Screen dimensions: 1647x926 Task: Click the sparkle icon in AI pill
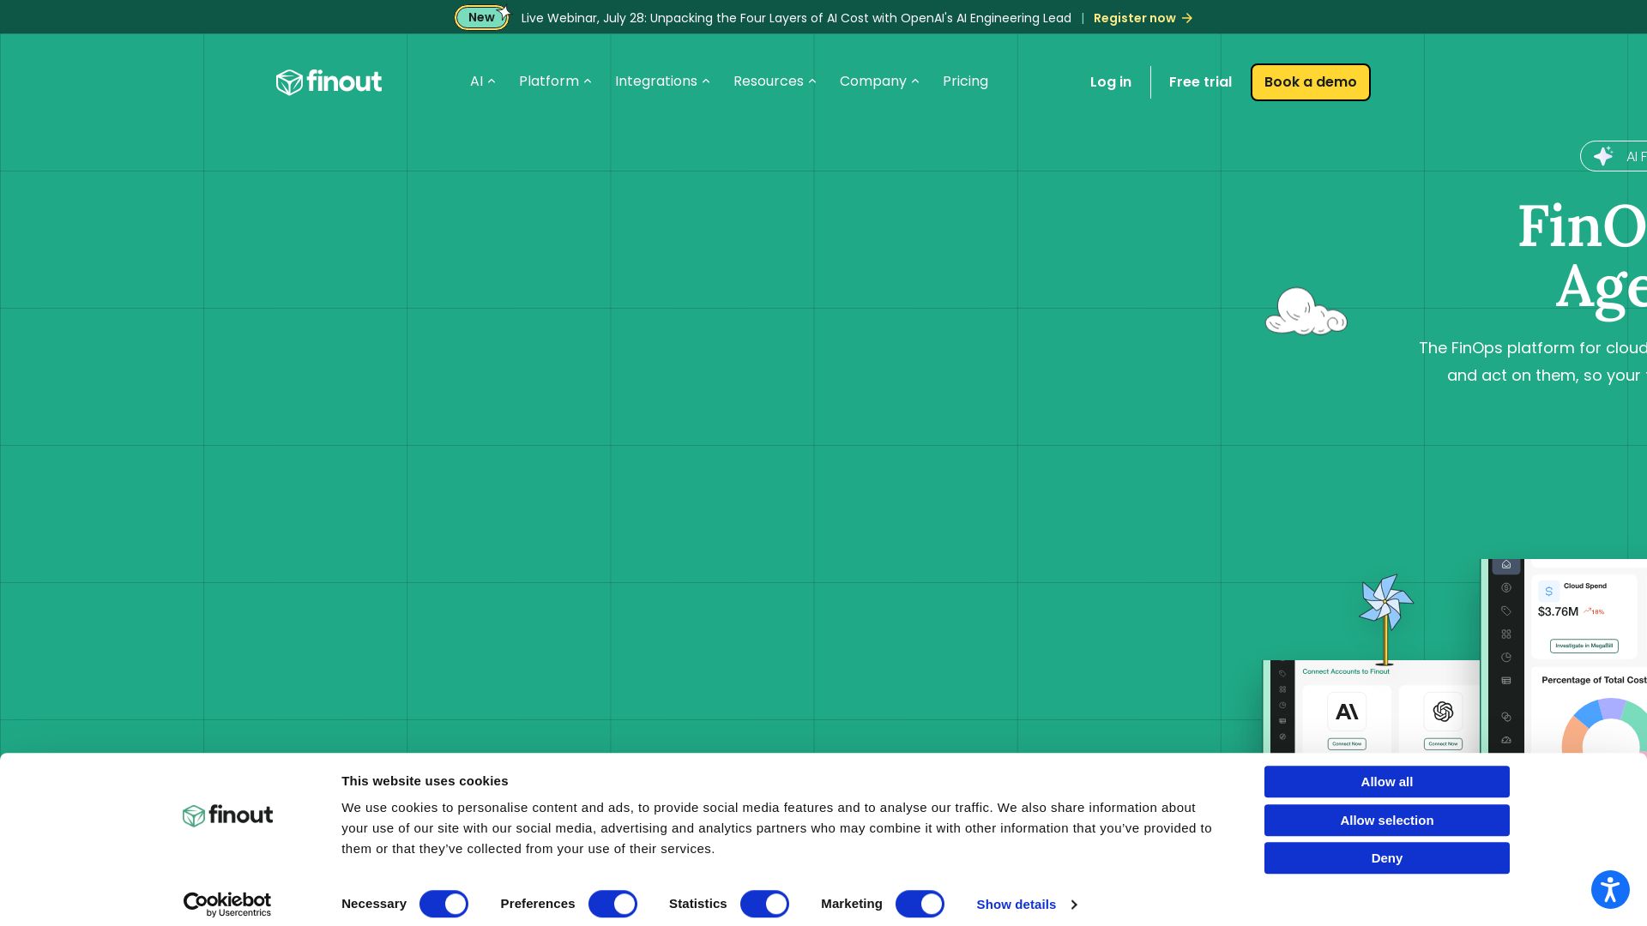click(1602, 156)
